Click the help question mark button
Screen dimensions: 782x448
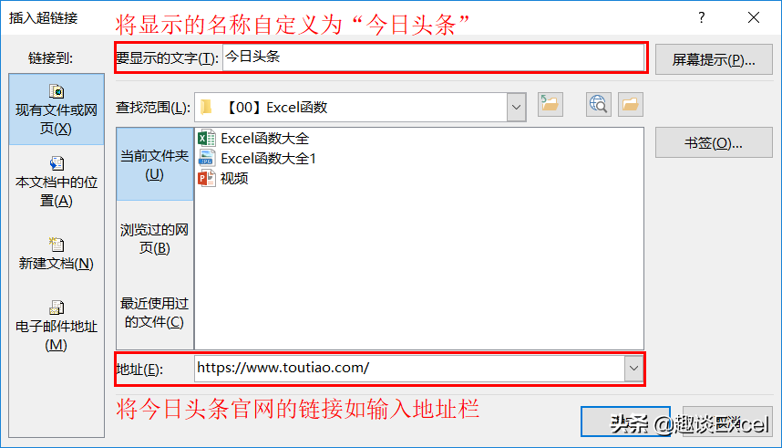pos(702,18)
